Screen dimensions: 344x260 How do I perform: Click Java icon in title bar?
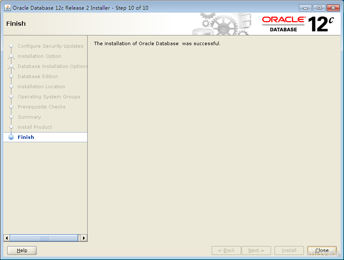tap(8, 8)
